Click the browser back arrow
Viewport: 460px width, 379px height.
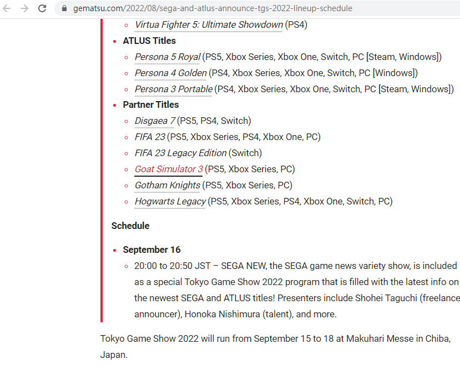point(7,8)
